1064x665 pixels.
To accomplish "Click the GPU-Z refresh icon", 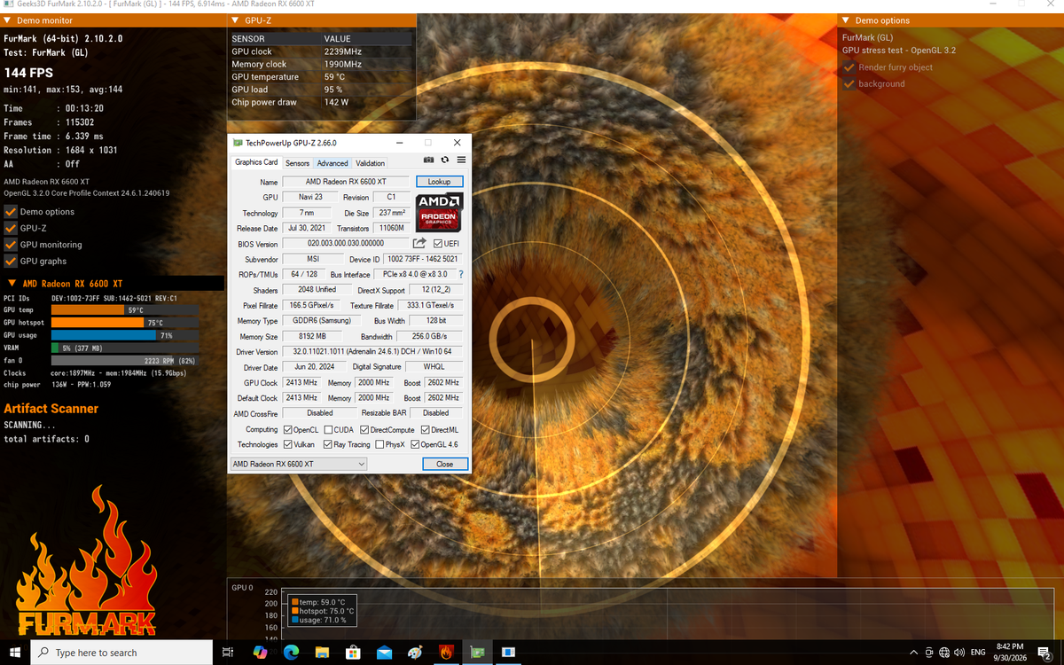I will pyautogui.click(x=445, y=160).
